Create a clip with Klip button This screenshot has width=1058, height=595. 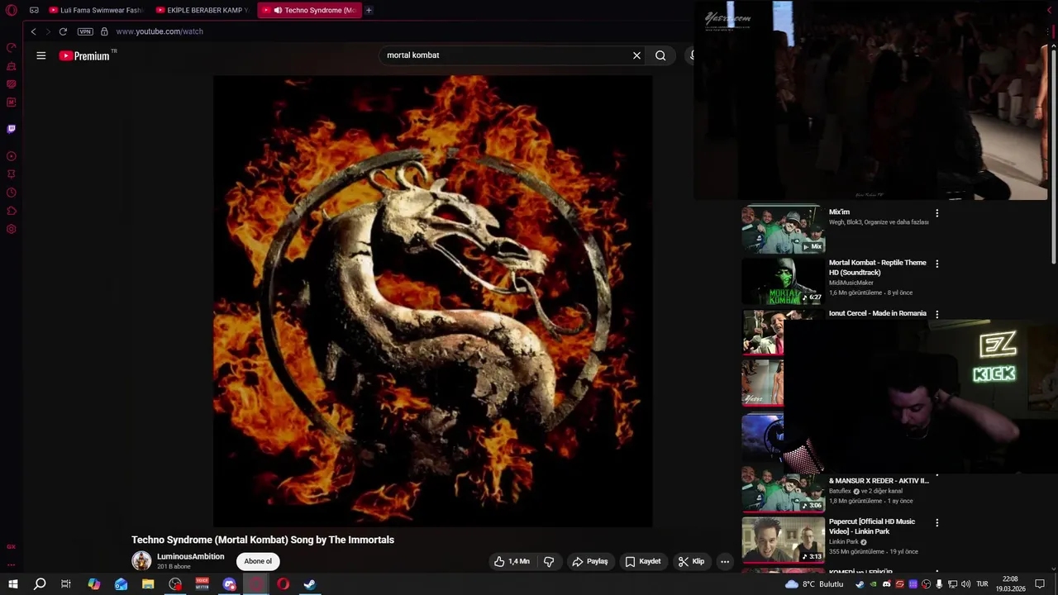click(691, 561)
